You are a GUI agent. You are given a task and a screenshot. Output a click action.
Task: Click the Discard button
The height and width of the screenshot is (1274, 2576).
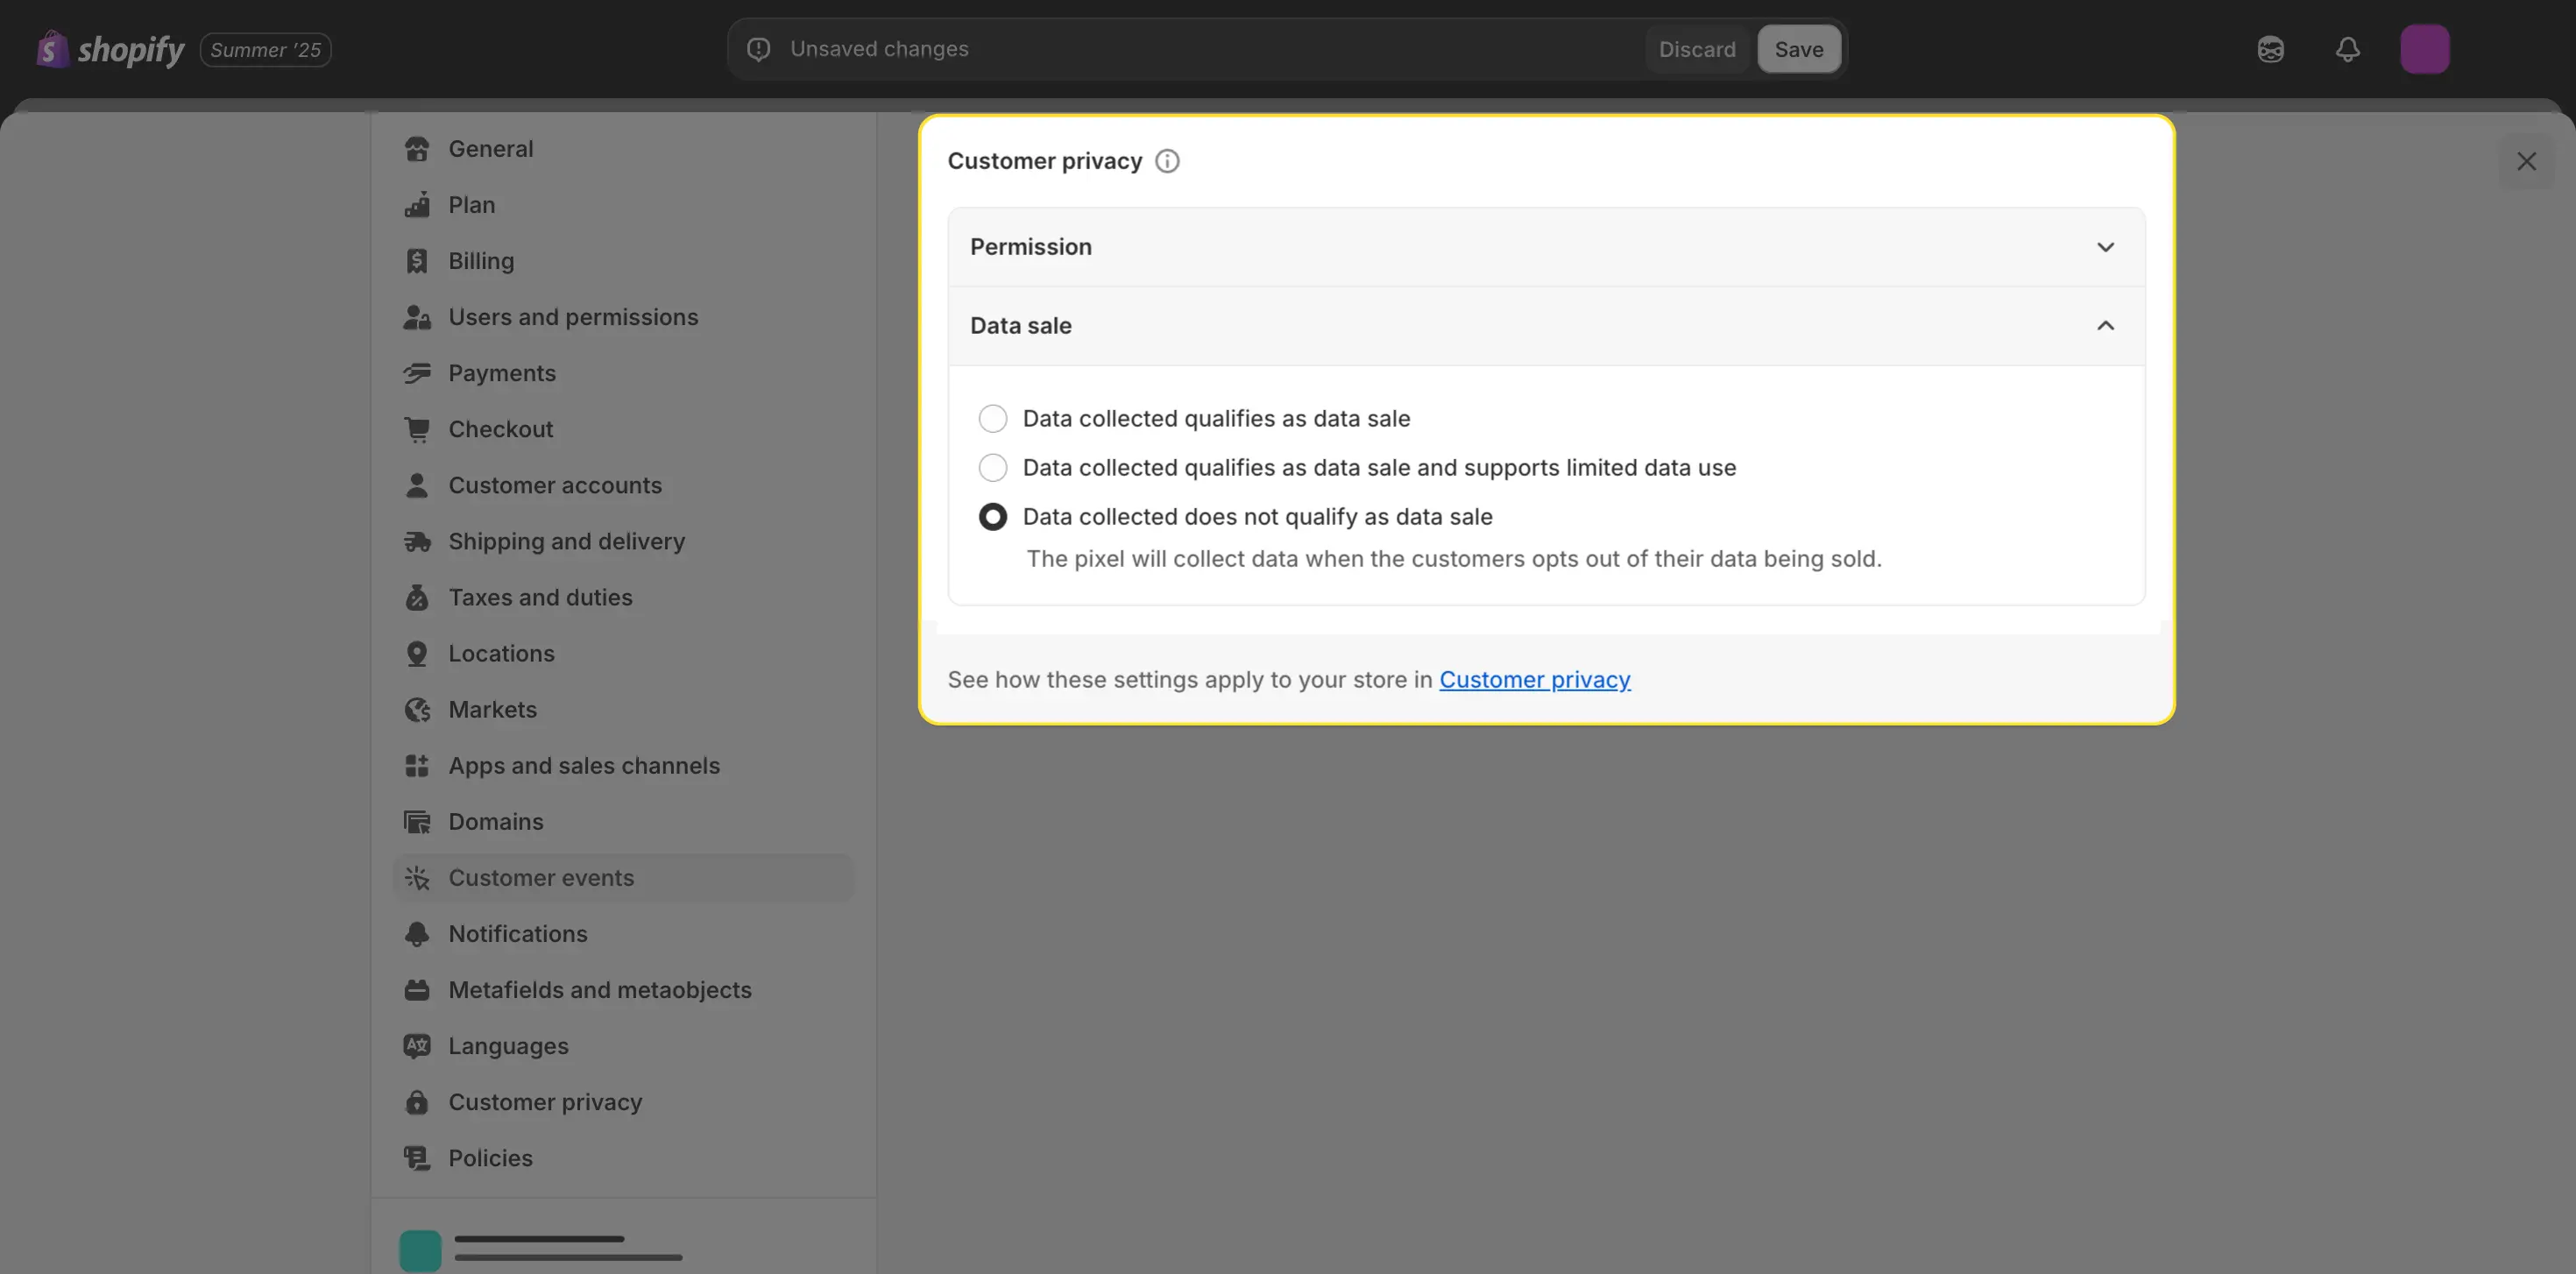tap(1696, 49)
